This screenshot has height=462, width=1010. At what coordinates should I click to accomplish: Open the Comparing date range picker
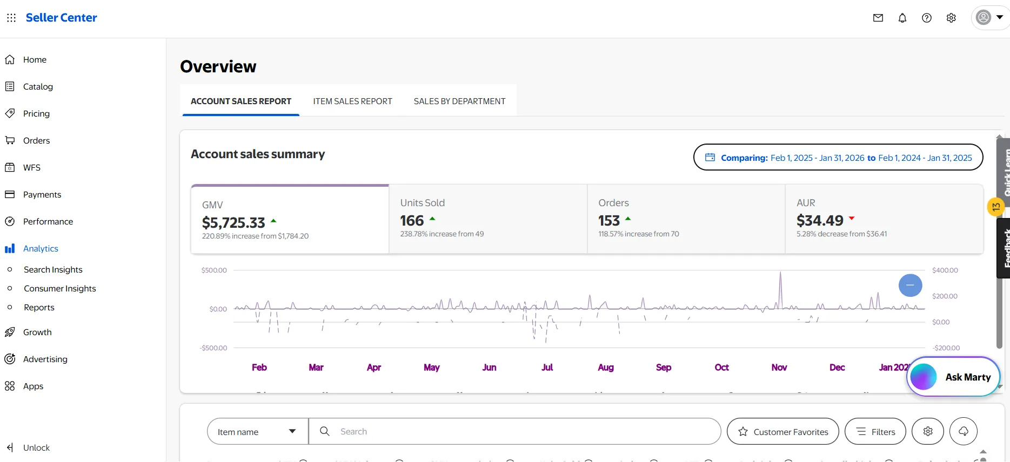coord(838,157)
